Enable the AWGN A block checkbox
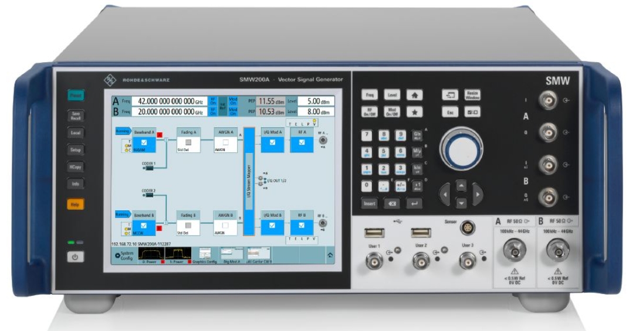 [224, 142]
